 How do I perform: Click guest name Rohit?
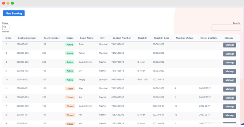tap(81, 44)
